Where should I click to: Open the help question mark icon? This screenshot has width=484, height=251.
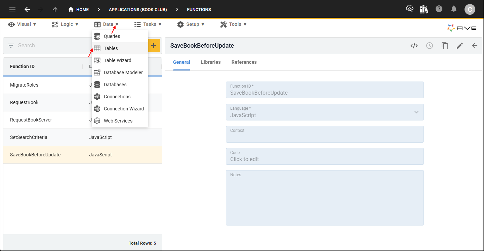(x=439, y=9)
